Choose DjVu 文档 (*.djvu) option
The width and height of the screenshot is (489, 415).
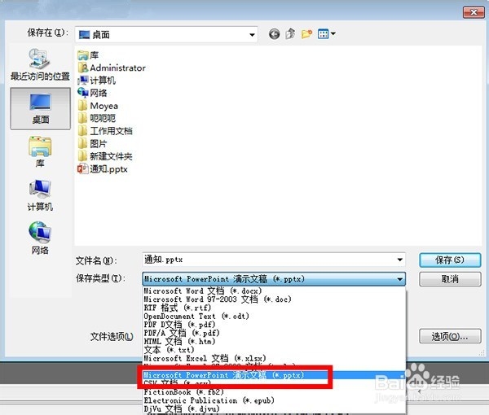(x=274, y=408)
